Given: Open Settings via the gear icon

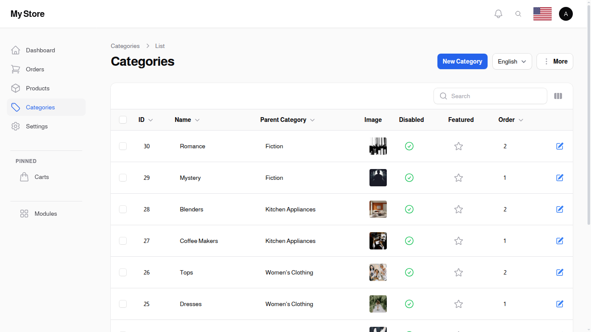Looking at the screenshot, I should click(x=16, y=126).
